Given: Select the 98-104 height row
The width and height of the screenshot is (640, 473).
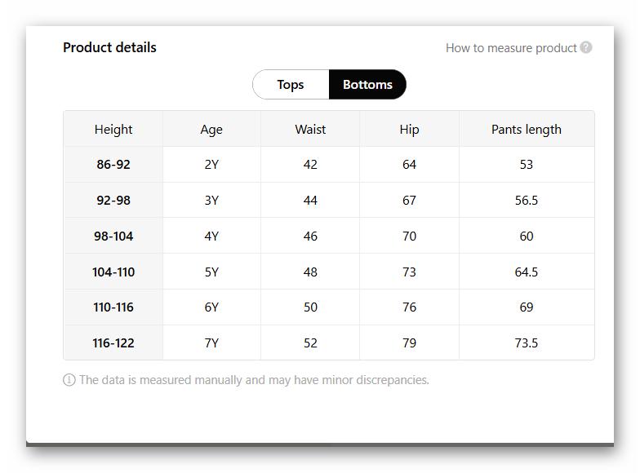Looking at the screenshot, I should click(x=113, y=236).
